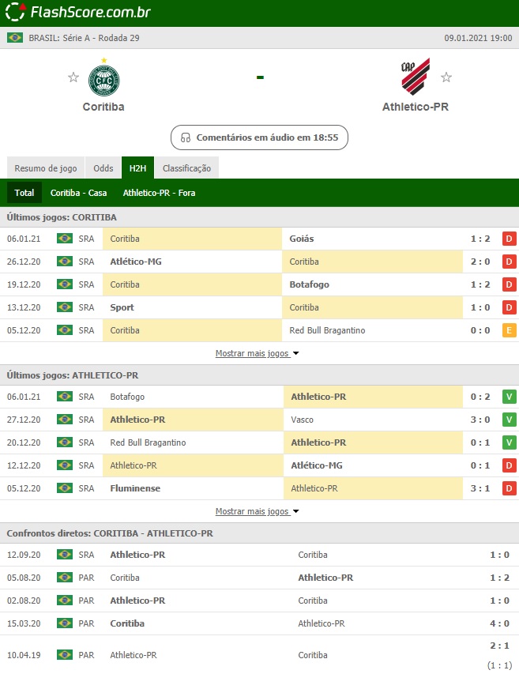
Task: Click Red Bull Bragantino in the 05.12.20 Coritiba row
Action: (327, 330)
